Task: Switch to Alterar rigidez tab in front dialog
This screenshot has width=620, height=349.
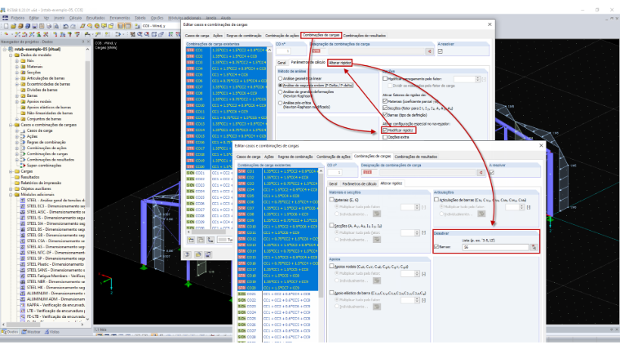Action: click(391, 183)
